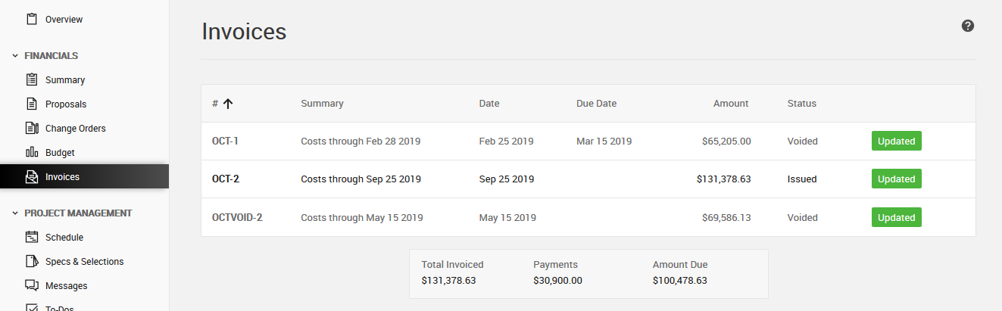Click the Summary icon in sidebar

[32, 79]
